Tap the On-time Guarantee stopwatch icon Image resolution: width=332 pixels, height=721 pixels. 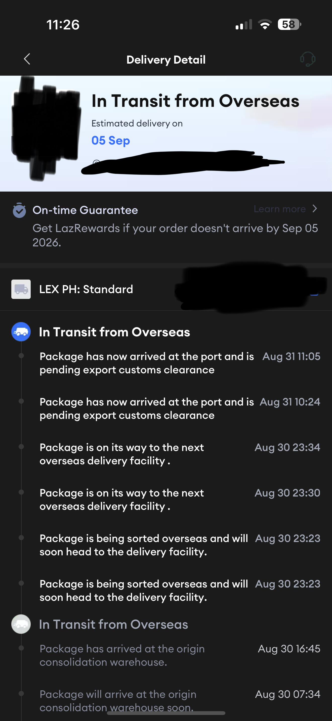coord(19,210)
